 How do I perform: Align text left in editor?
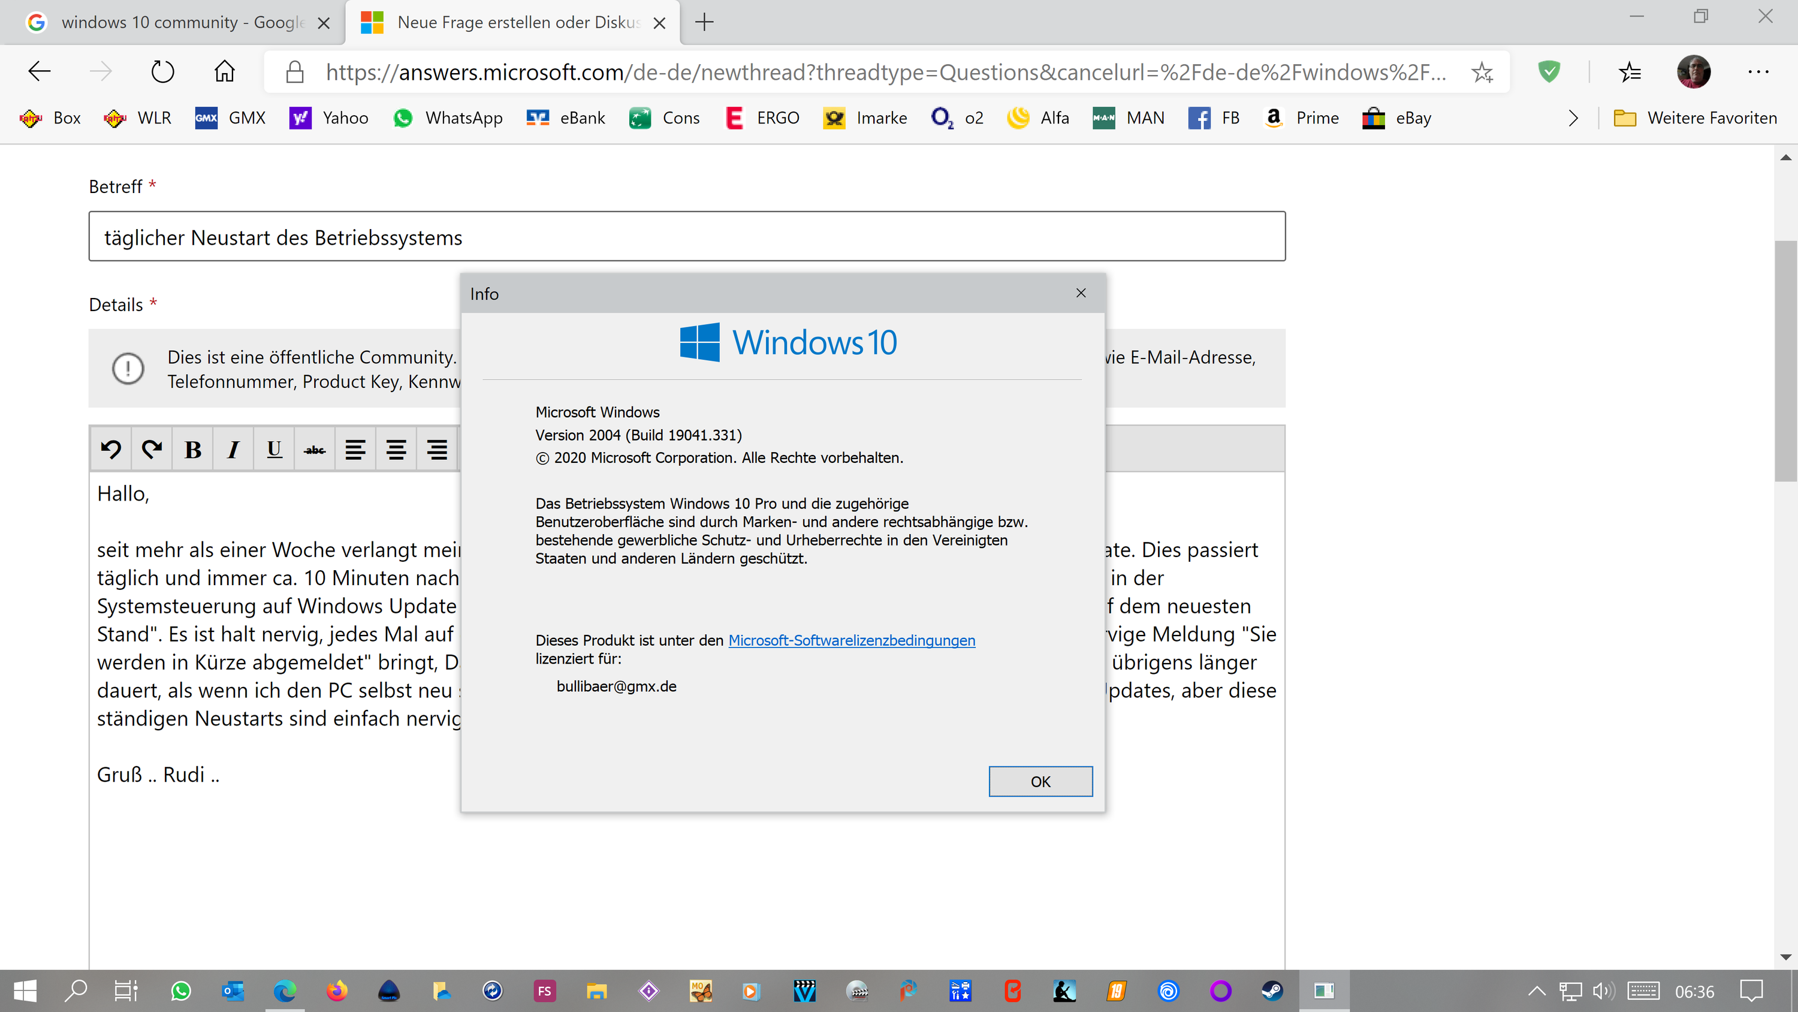tap(355, 449)
